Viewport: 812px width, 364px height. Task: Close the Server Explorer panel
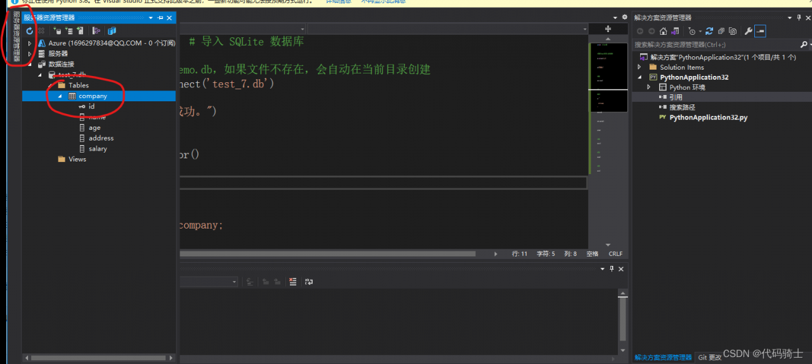coord(169,18)
